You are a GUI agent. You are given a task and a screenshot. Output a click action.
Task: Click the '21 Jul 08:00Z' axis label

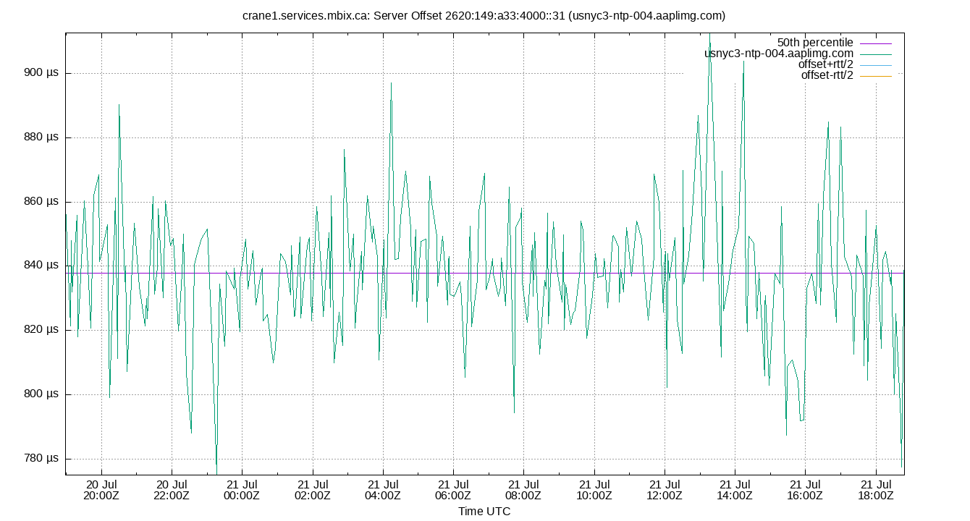[523, 490]
